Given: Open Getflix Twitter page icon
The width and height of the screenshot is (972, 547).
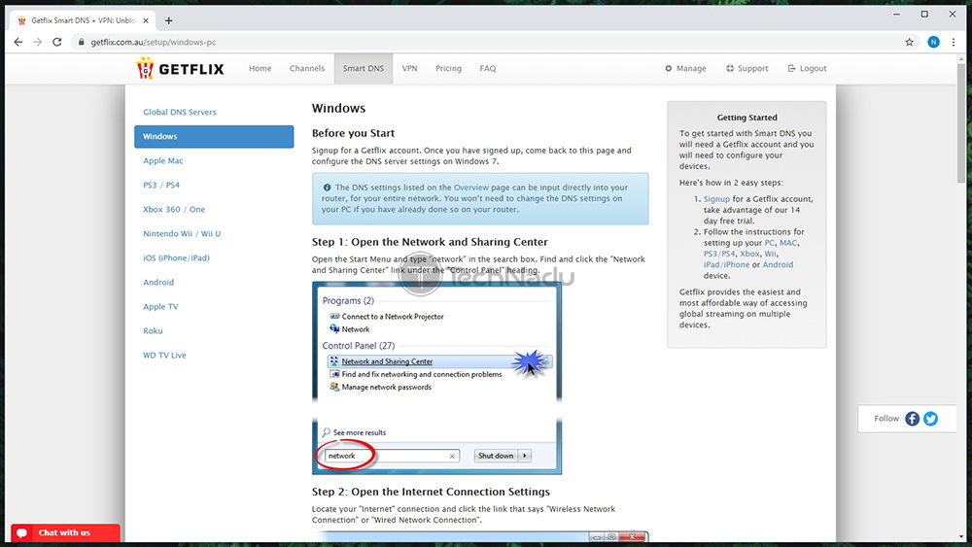Looking at the screenshot, I should click(930, 419).
